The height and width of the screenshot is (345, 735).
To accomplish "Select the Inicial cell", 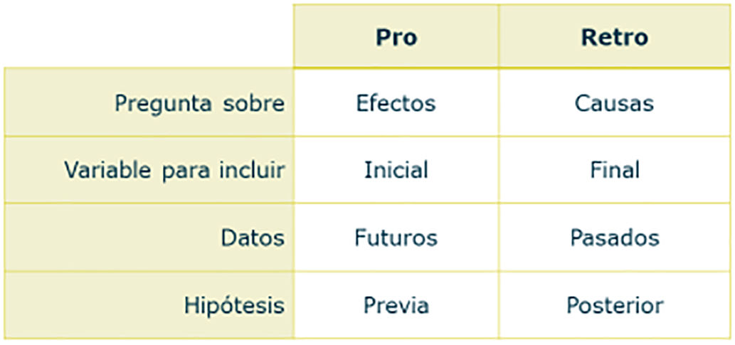I will click(396, 171).
